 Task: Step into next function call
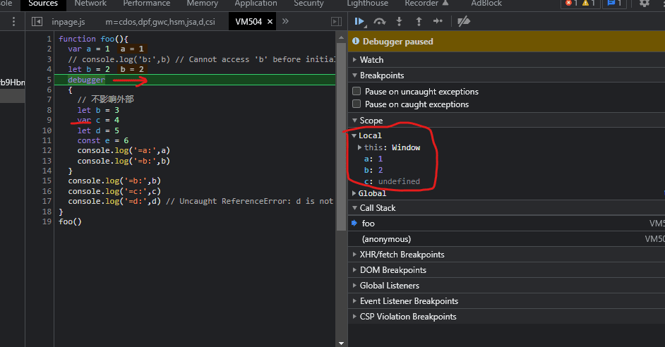pyautogui.click(x=400, y=22)
